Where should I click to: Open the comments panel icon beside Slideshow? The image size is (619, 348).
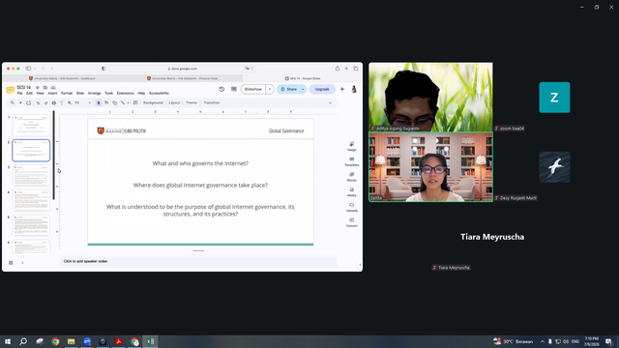point(234,89)
